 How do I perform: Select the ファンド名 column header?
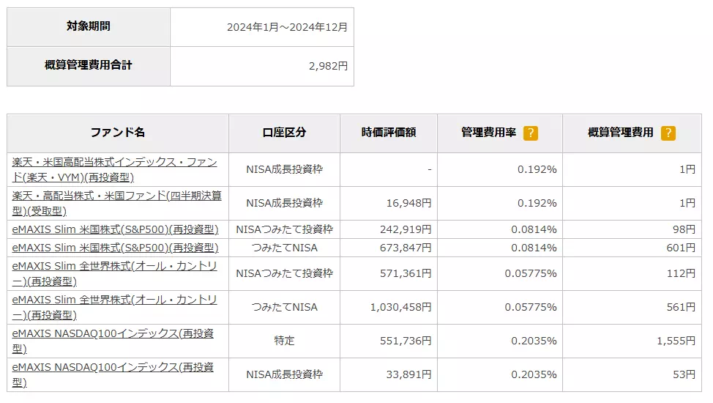coord(118,133)
